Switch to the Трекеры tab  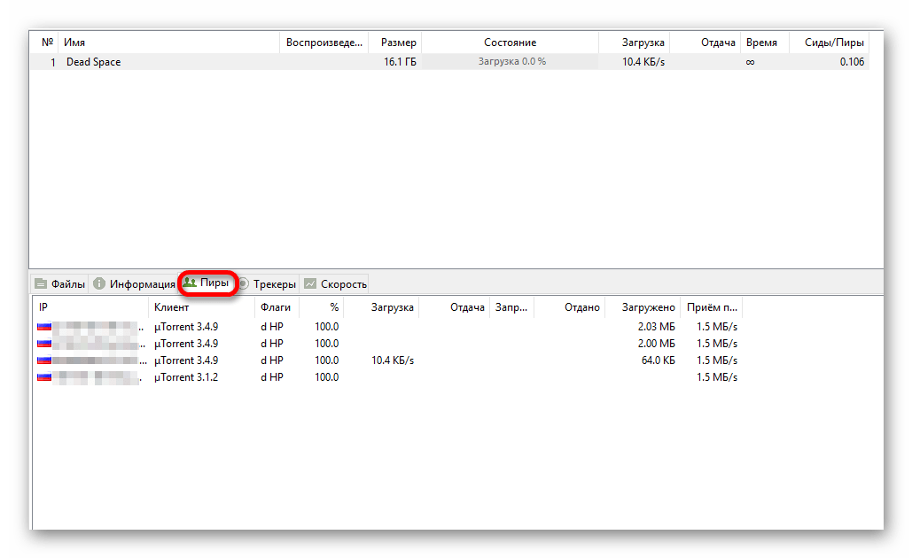click(x=268, y=284)
